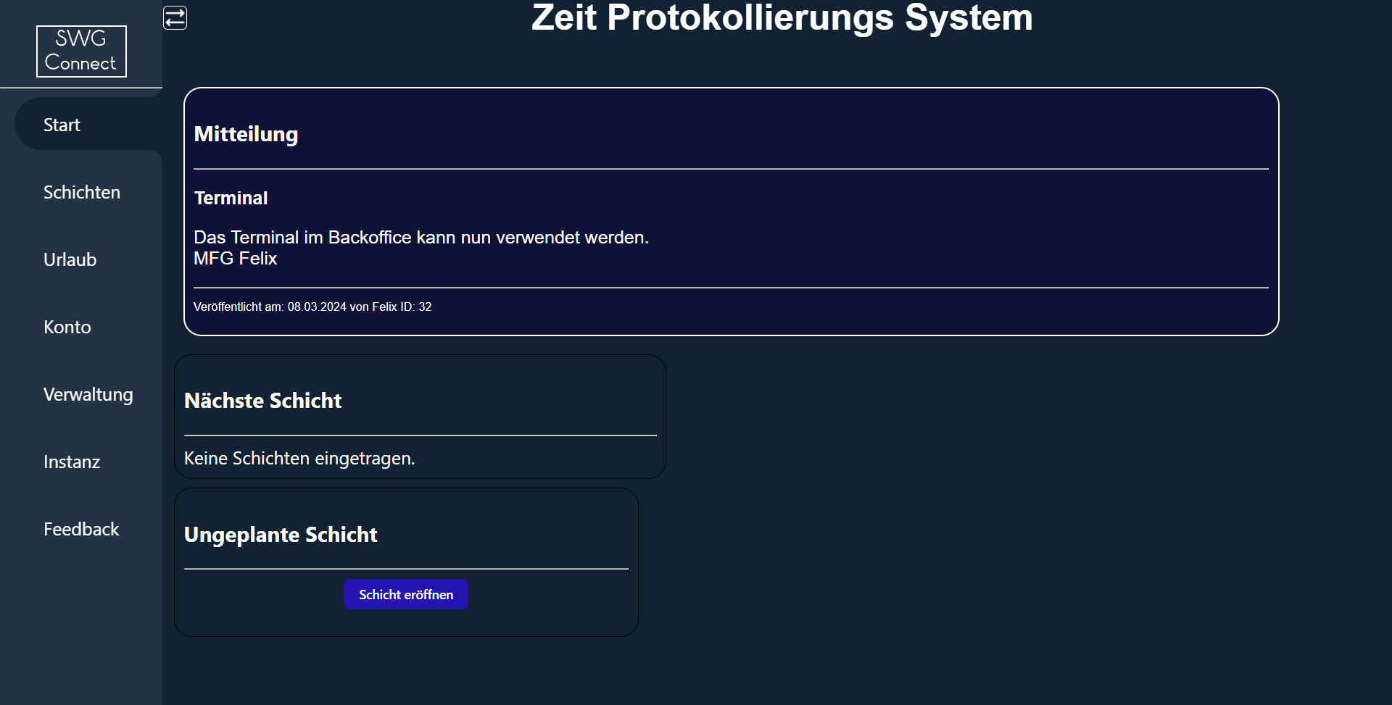The height and width of the screenshot is (705, 1392).
Task: Go to the Schichten page
Action: 82,192
